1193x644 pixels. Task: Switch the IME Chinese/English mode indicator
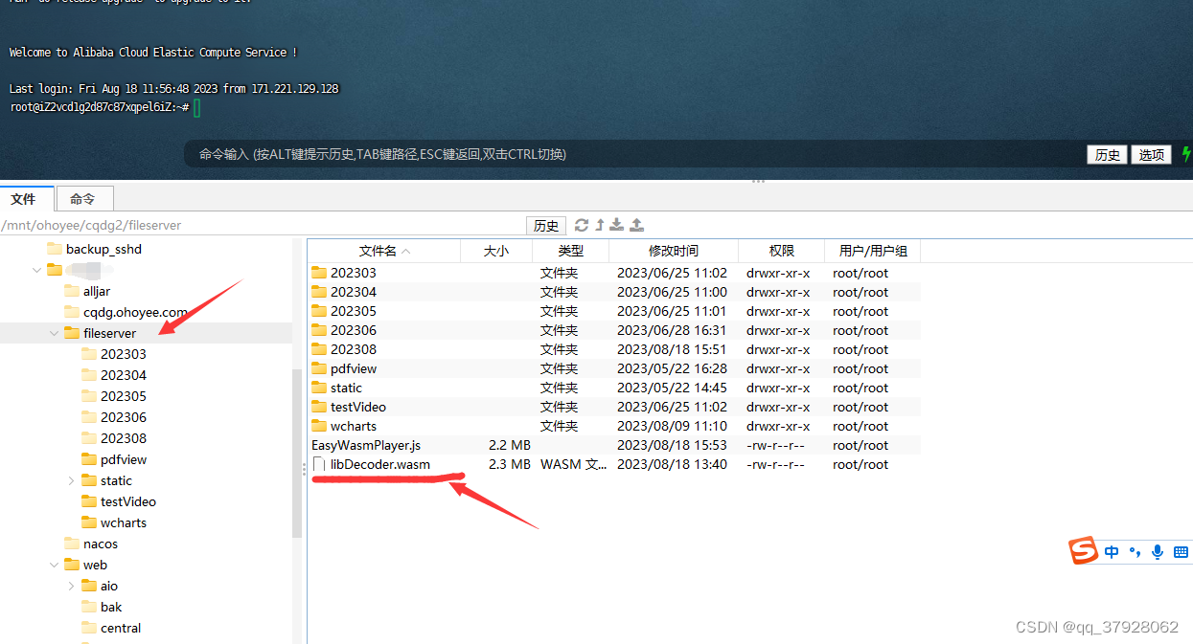(1112, 552)
